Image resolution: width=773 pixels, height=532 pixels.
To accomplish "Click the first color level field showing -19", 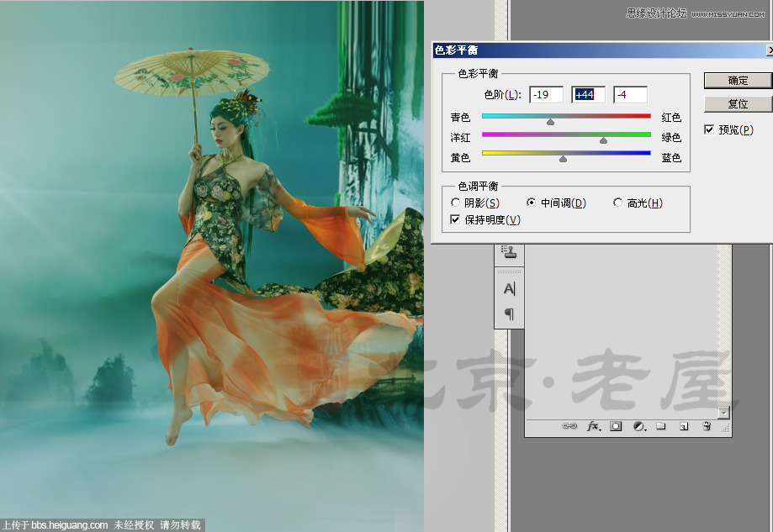I will [x=546, y=95].
